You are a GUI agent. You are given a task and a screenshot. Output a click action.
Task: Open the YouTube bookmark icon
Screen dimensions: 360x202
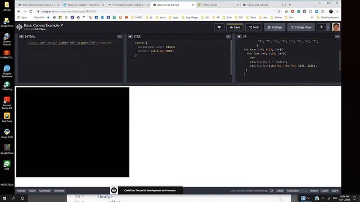pos(126,17)
